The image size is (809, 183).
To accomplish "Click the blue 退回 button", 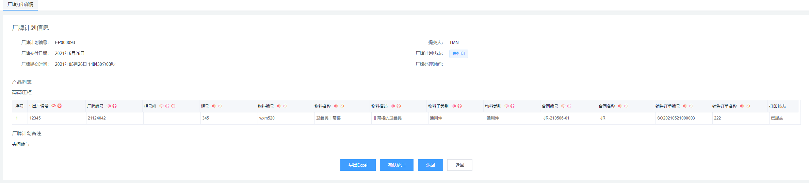I will [x=430, y=165].
